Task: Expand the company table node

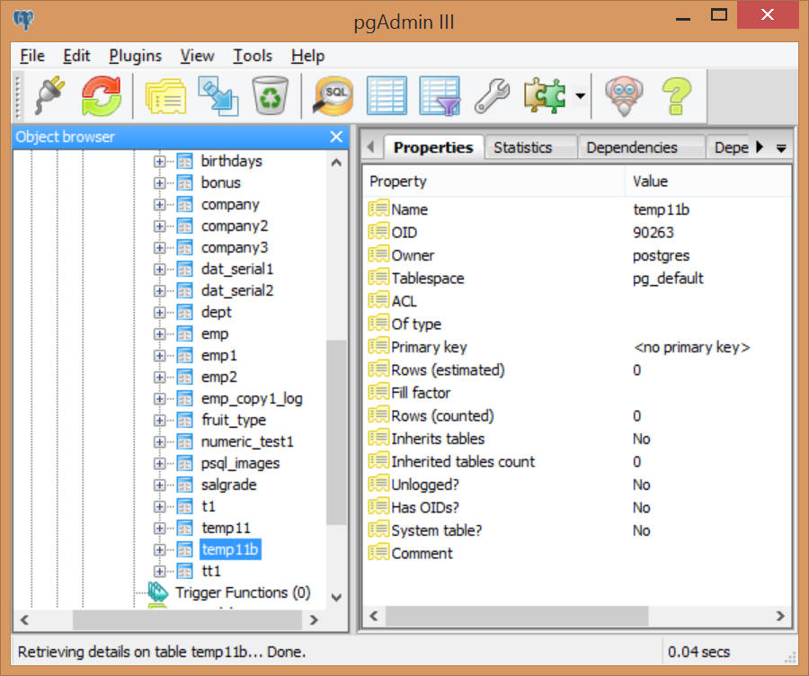Action: pos(159,205)
